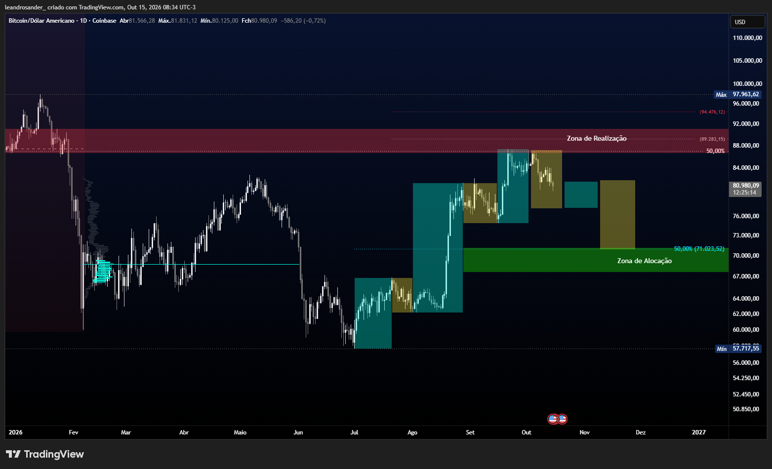Open the USD currency selector
Viewport: 772px width, 469px height.
(x=747, y=22)
